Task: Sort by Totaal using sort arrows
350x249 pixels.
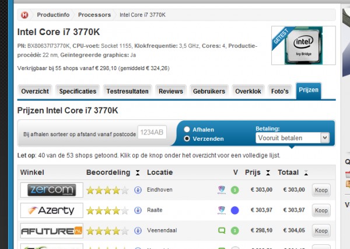Action: coord(306,172)
